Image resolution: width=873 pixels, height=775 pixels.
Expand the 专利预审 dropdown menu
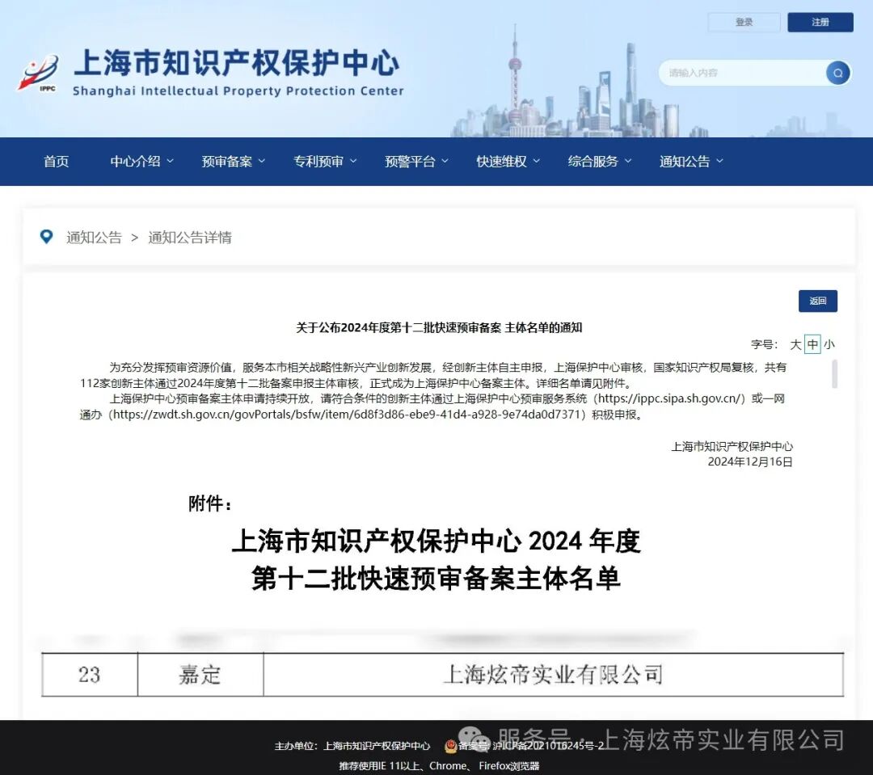coord(320,161)
